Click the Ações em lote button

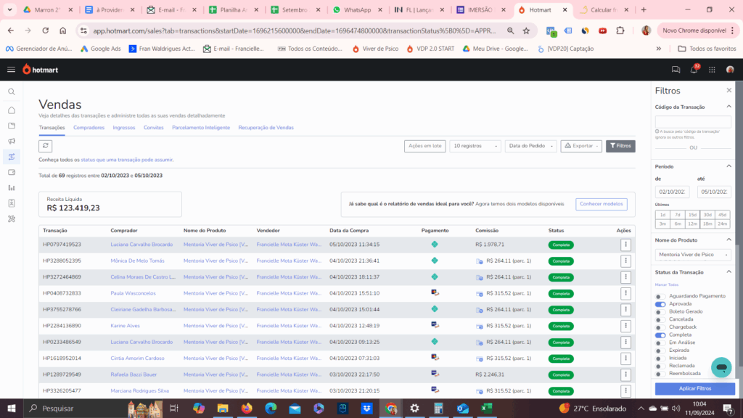tap(424, 146)
